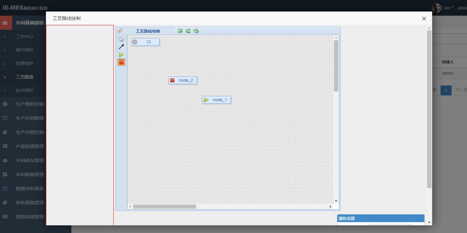Click the icon beside 生产物料控制

coord(5,104)
